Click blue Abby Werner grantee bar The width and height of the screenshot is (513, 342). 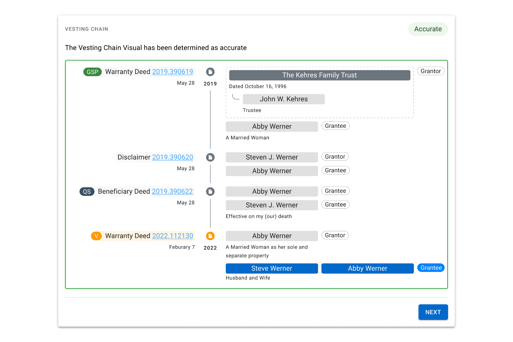coord(367,268)
